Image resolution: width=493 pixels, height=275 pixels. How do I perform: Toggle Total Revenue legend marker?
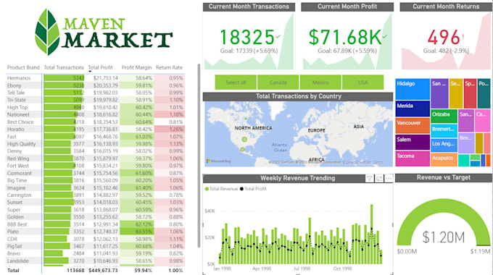(x=207, y=189)
